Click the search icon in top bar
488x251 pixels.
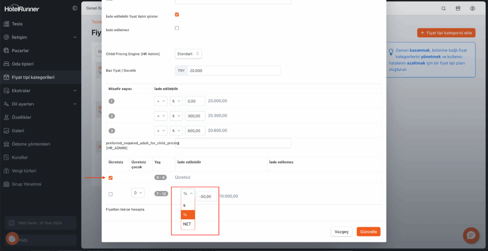(444, 9)
